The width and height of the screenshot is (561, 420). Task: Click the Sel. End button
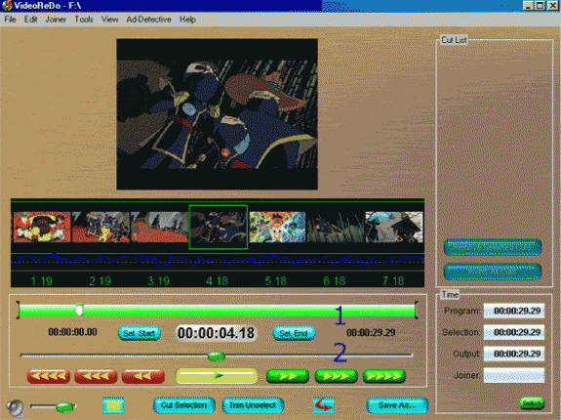tap(294, 333)
